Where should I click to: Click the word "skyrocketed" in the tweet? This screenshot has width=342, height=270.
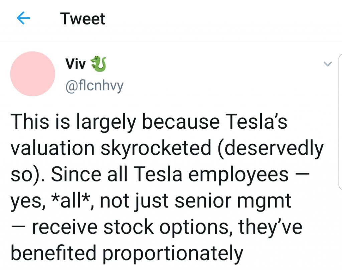tap(156, 148)
